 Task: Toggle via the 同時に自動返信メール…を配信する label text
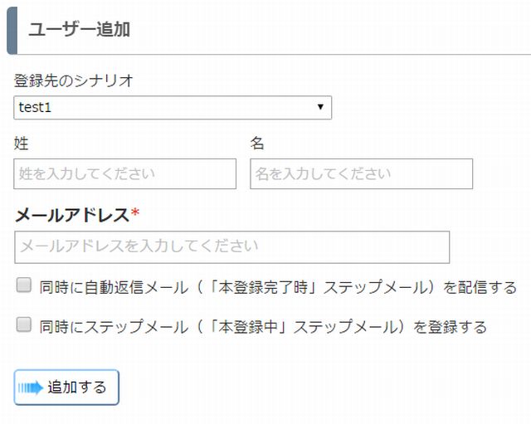(278, 287)
